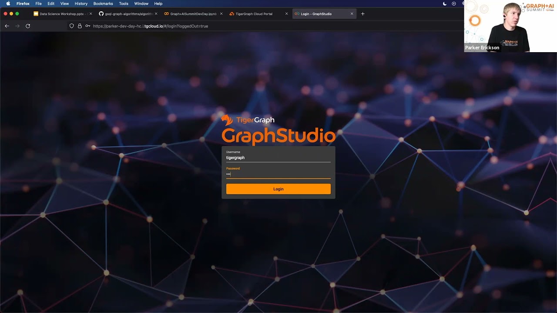Image resolution: width=557 pixels, height=313 pixels.
Task: Click the site security padlock icon
Action: click(x=80, y=26)
